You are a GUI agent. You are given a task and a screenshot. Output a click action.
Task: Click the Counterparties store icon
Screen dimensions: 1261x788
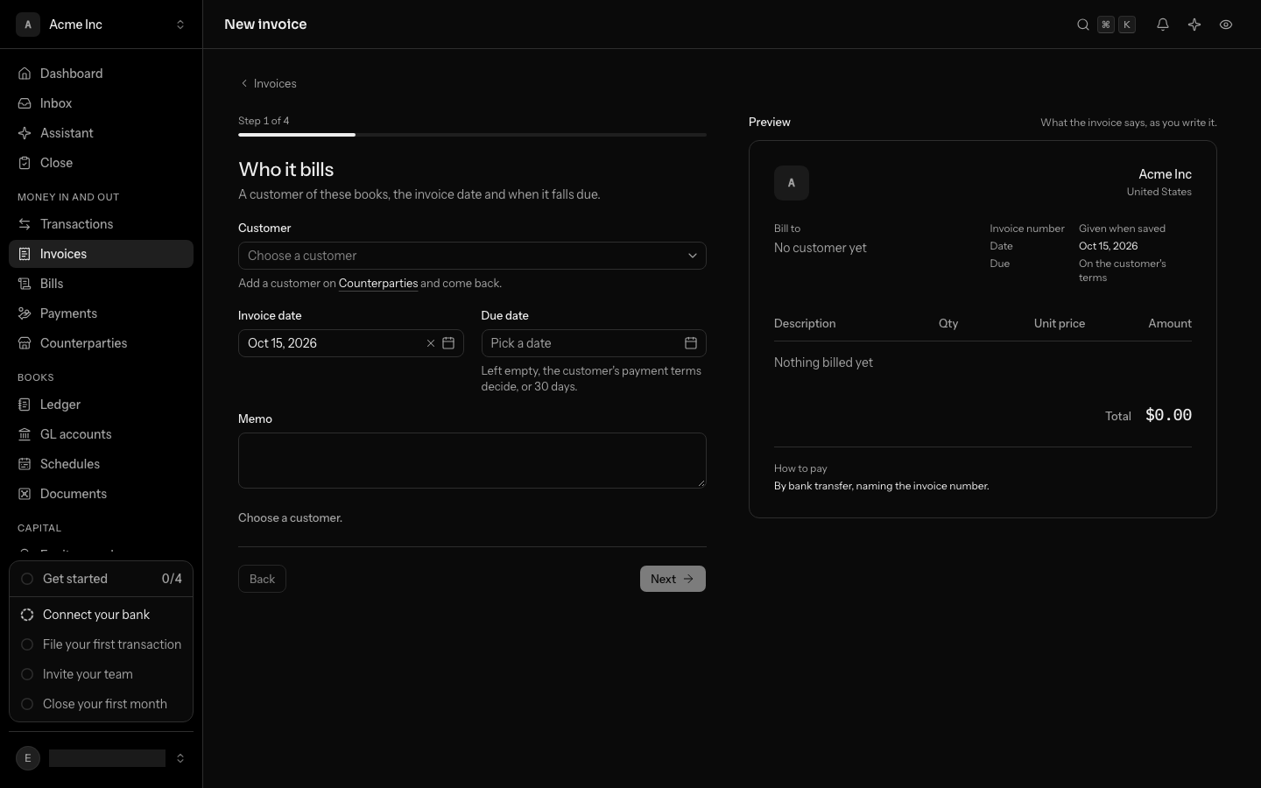(25, 343)
